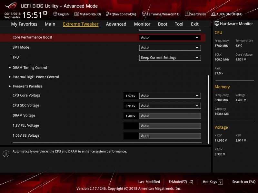Image resolution: width=258 pixels, height=193 pixels.
Task: Expand External Digi+ Power Control submenu
Action: tap(35, 77)
